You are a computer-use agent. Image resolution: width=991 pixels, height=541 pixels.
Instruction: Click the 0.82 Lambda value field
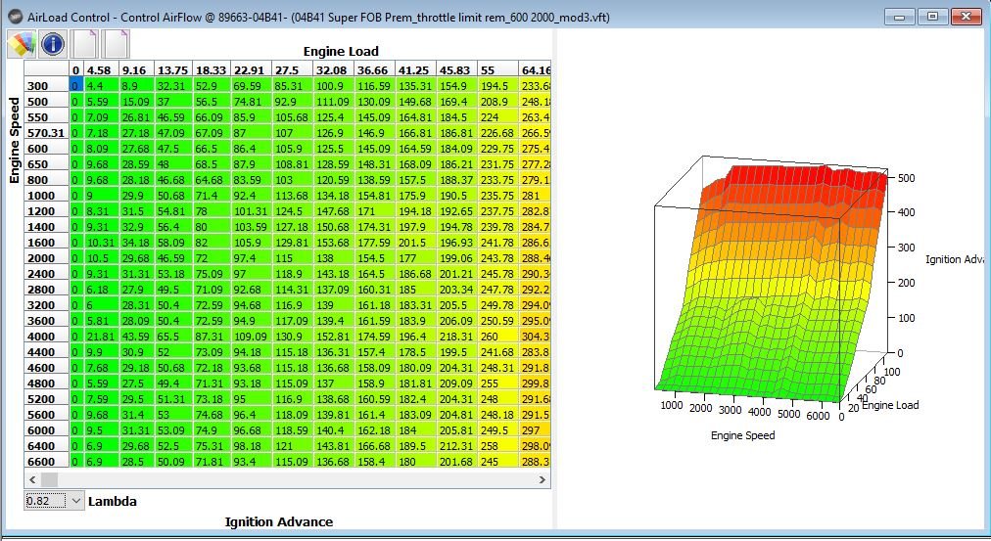point(45,501)
